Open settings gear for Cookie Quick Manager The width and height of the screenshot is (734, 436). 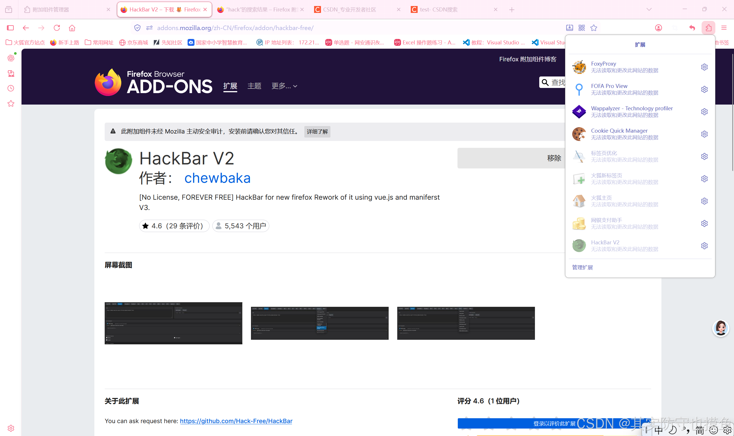click(704, 134)
